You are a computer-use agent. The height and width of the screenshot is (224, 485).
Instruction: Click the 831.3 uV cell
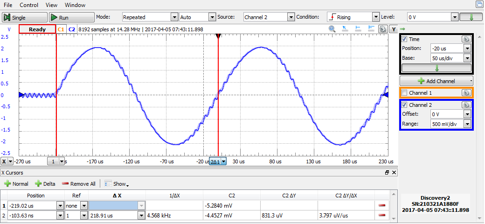[x=289, y=215]
